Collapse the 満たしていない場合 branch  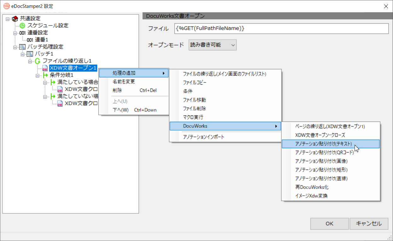(x=45, y=96)
